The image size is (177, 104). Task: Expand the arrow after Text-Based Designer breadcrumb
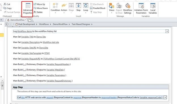point(92,24)
